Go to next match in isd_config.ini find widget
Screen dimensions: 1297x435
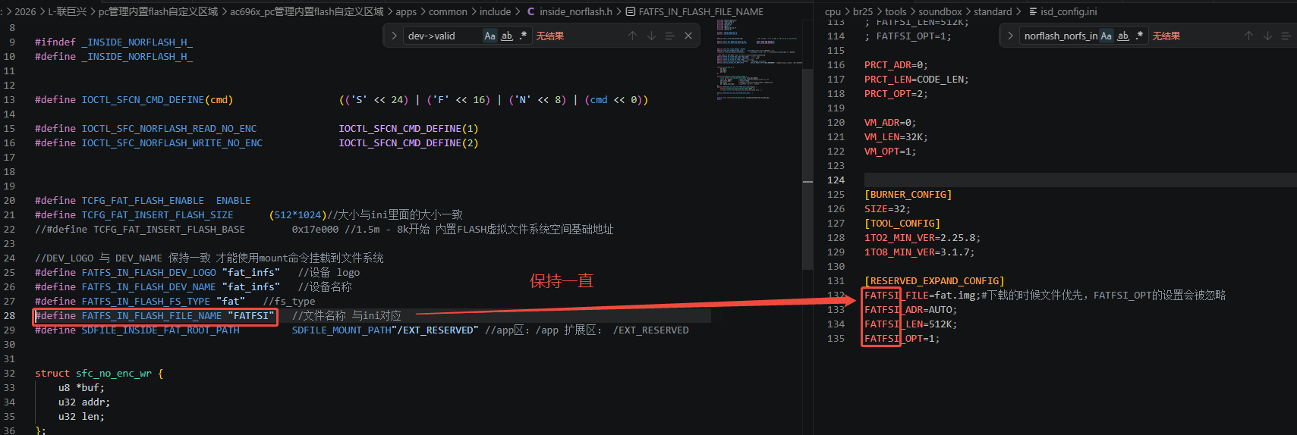click(1267, 36)
